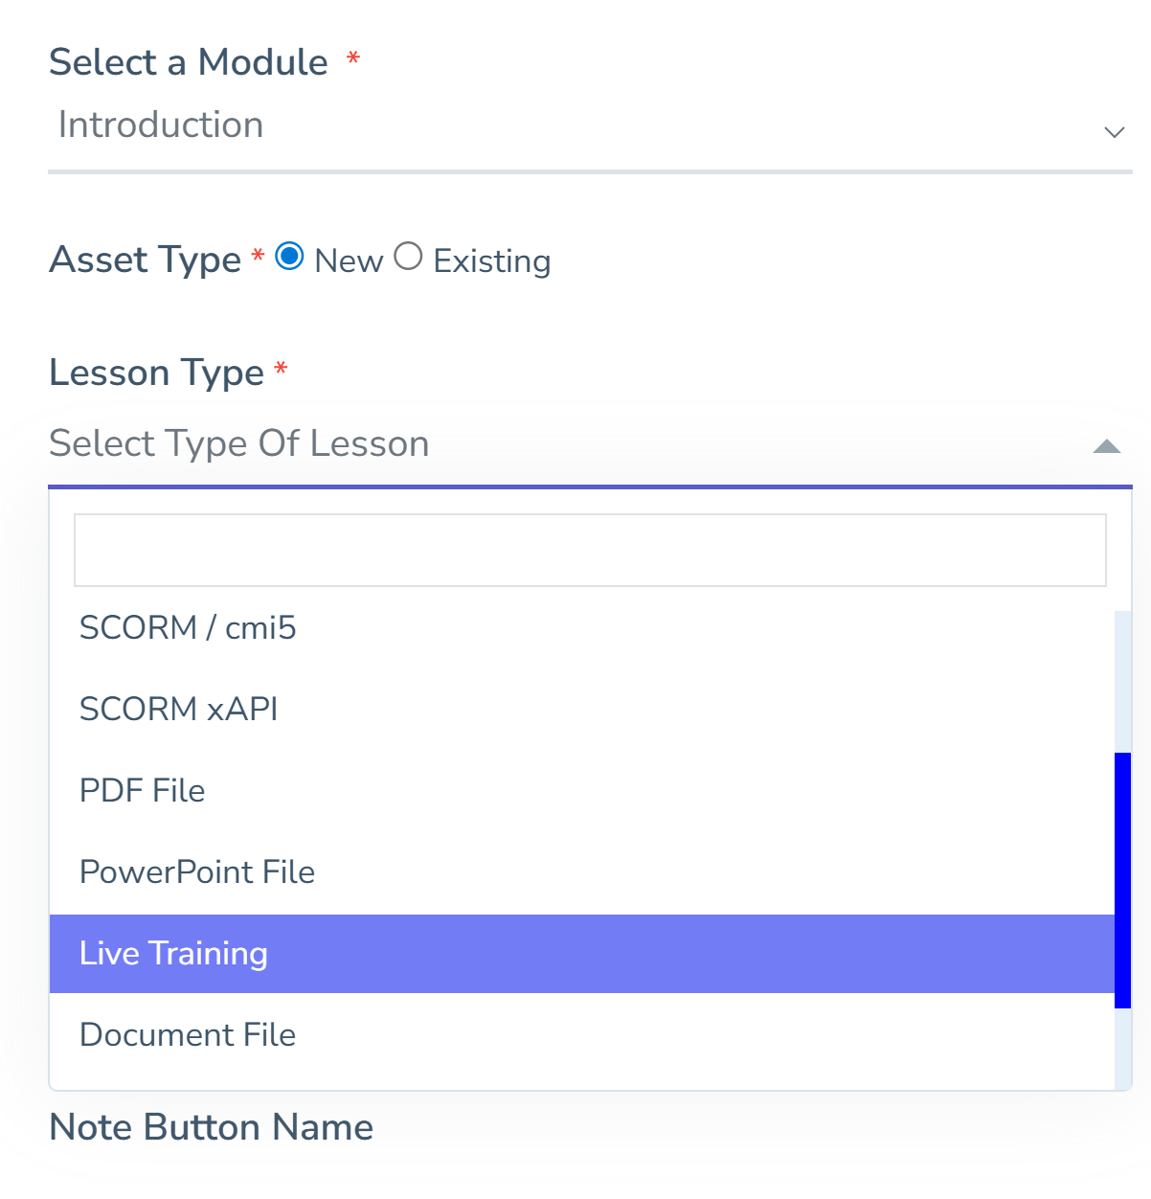Choose SCORM / cmi5 lesson type
This screenshot has height=1199, width=1151.
(188, 628)
